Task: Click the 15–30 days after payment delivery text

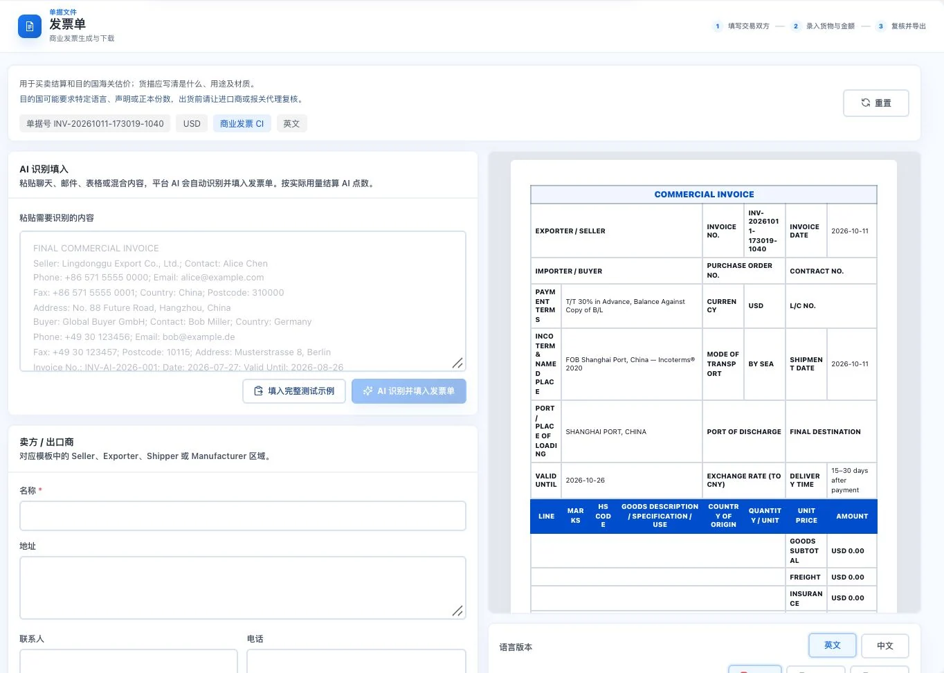Action: point(850,481)
